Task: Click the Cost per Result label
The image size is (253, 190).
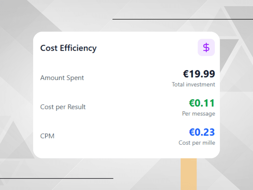Action: click(x=63, y=107)
